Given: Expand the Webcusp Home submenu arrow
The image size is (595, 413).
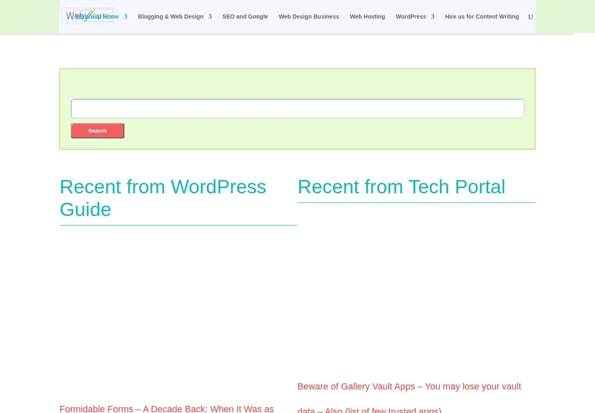Looking at the screenshot, I should [126, 17].
